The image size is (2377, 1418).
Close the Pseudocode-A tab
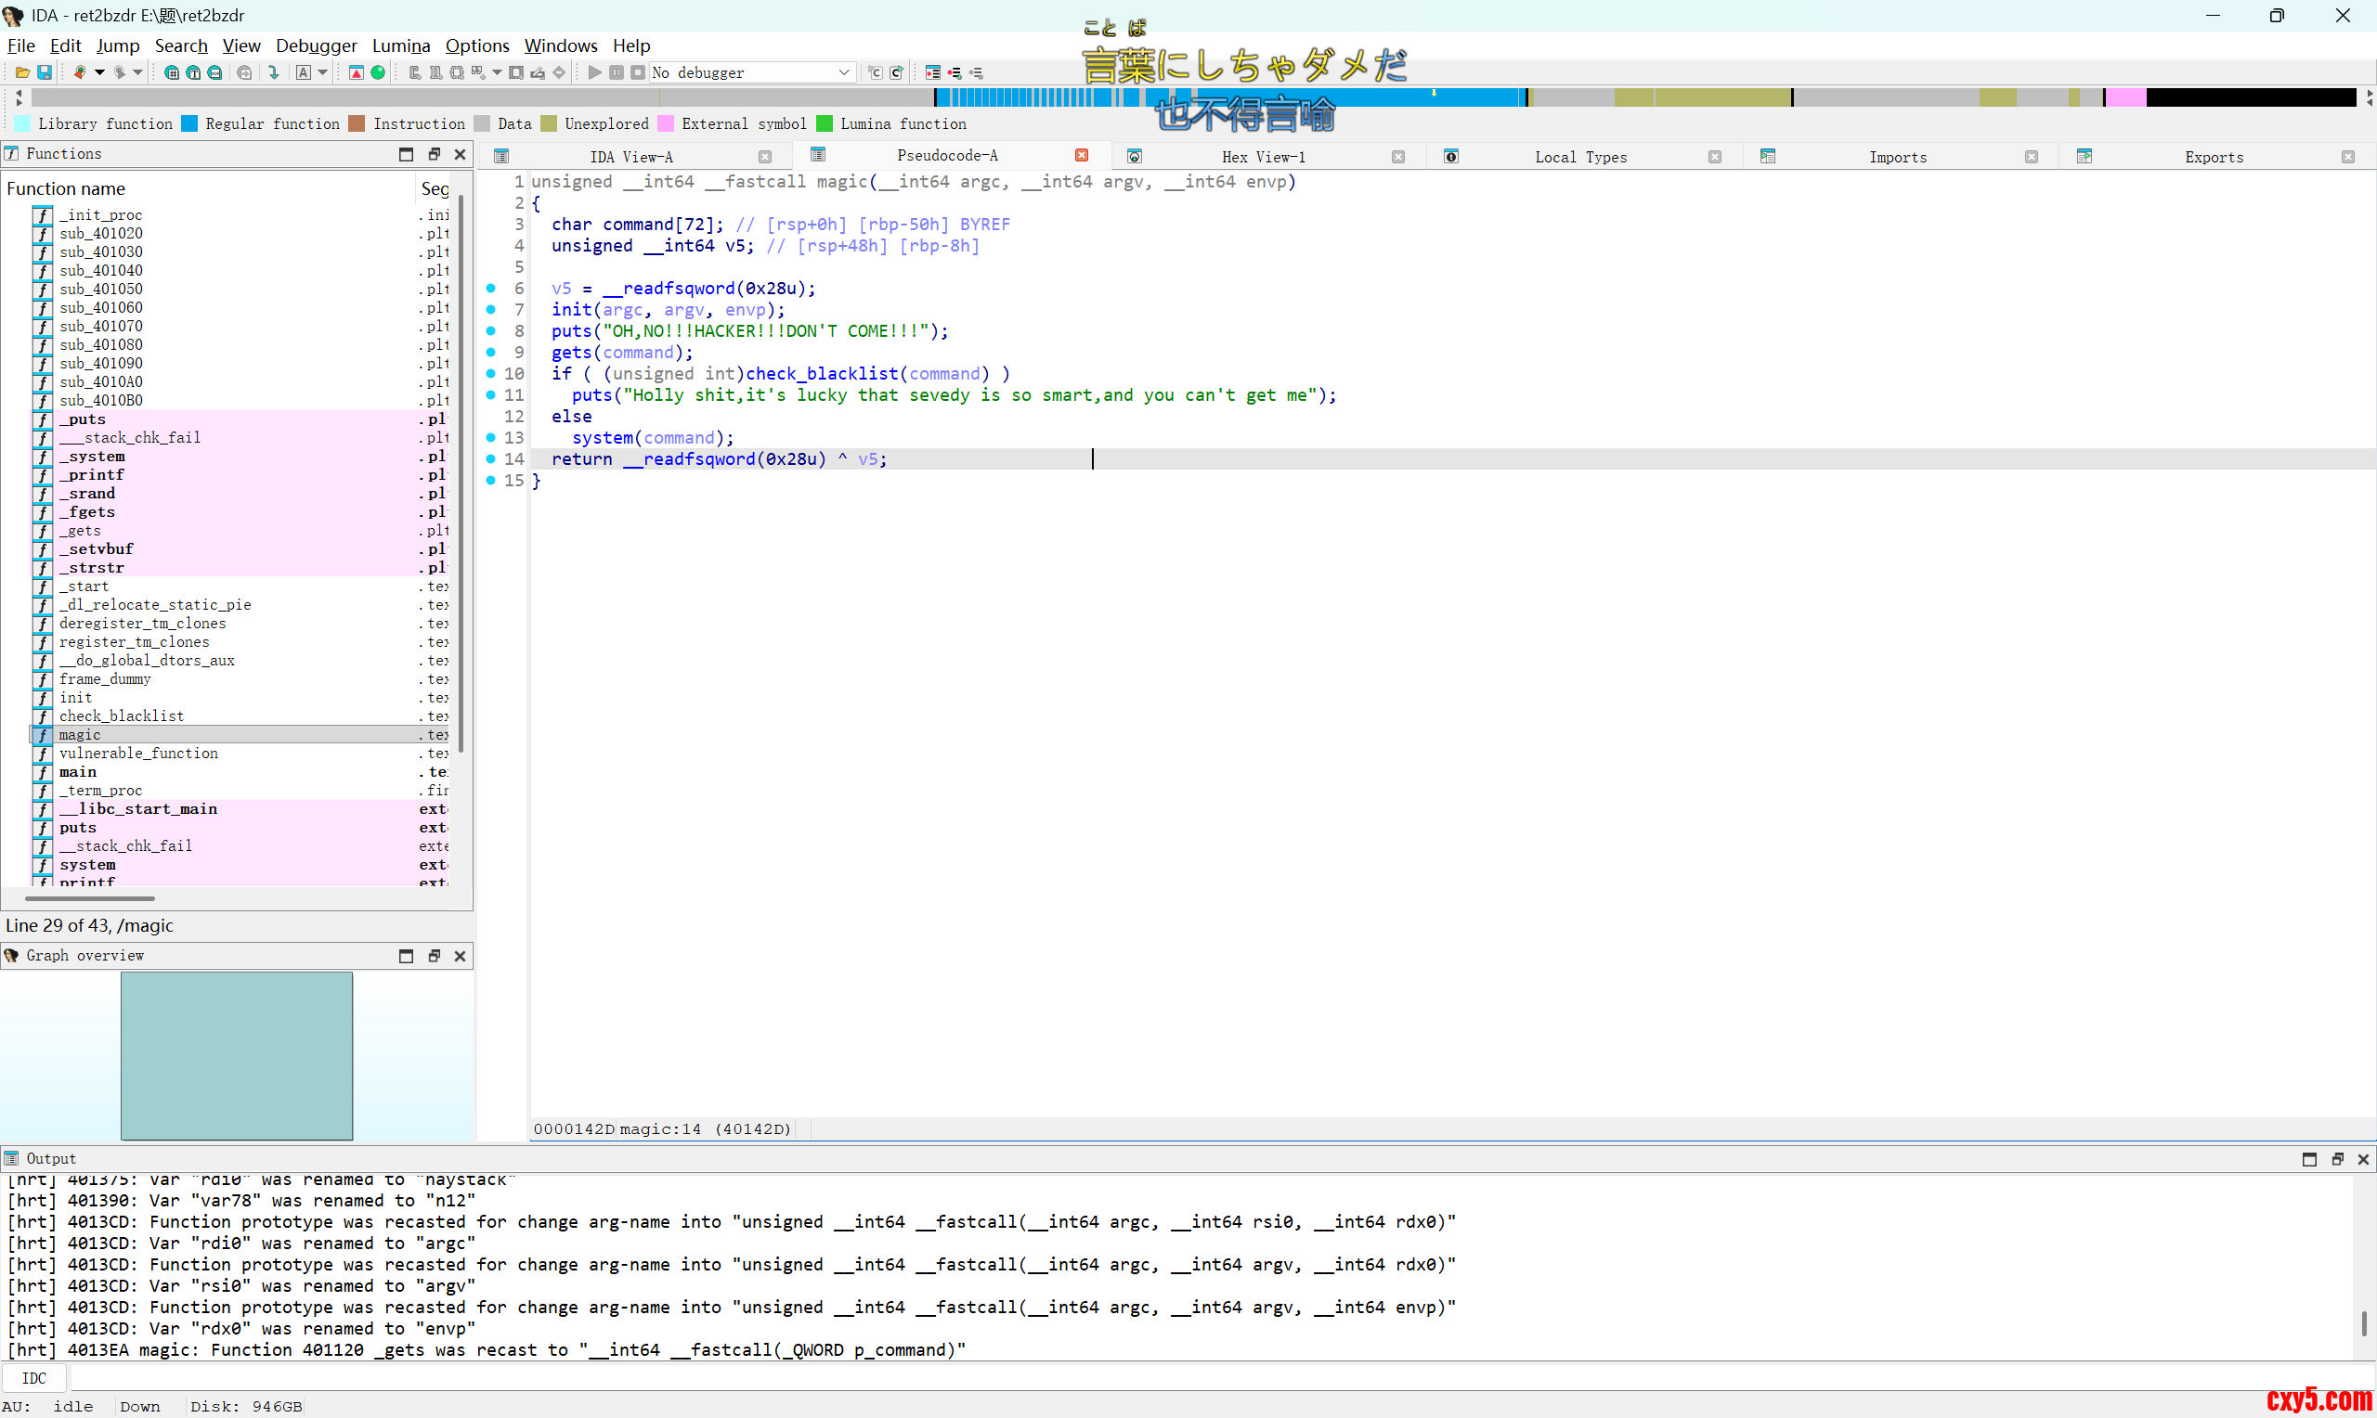[x=1081, y=156]
